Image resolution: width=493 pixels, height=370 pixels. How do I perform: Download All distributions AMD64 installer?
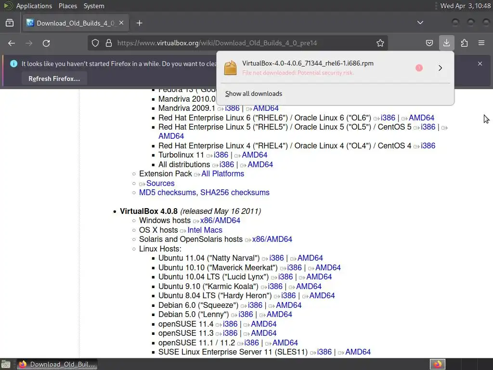(x=260, y=165)
